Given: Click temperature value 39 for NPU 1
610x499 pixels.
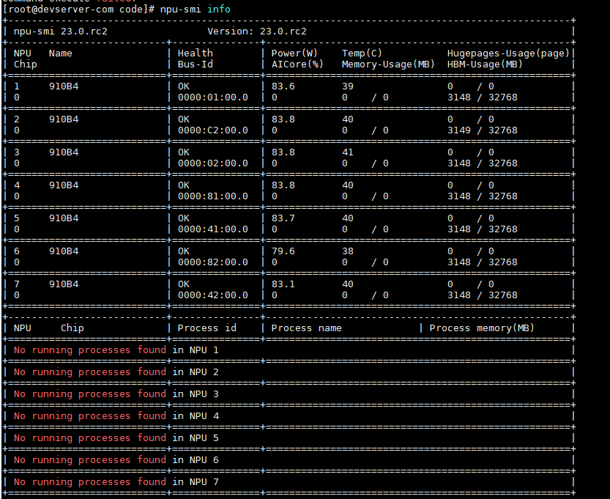Looking at the screenshot, I should [x=348, y=86].
